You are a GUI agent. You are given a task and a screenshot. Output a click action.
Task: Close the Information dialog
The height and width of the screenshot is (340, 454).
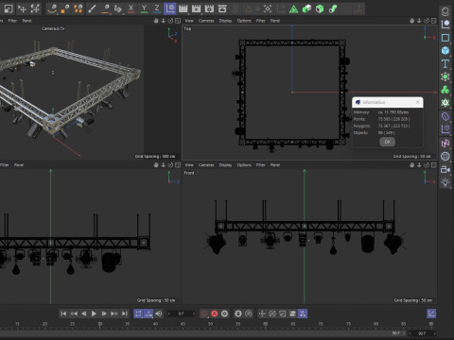(418, 102)
